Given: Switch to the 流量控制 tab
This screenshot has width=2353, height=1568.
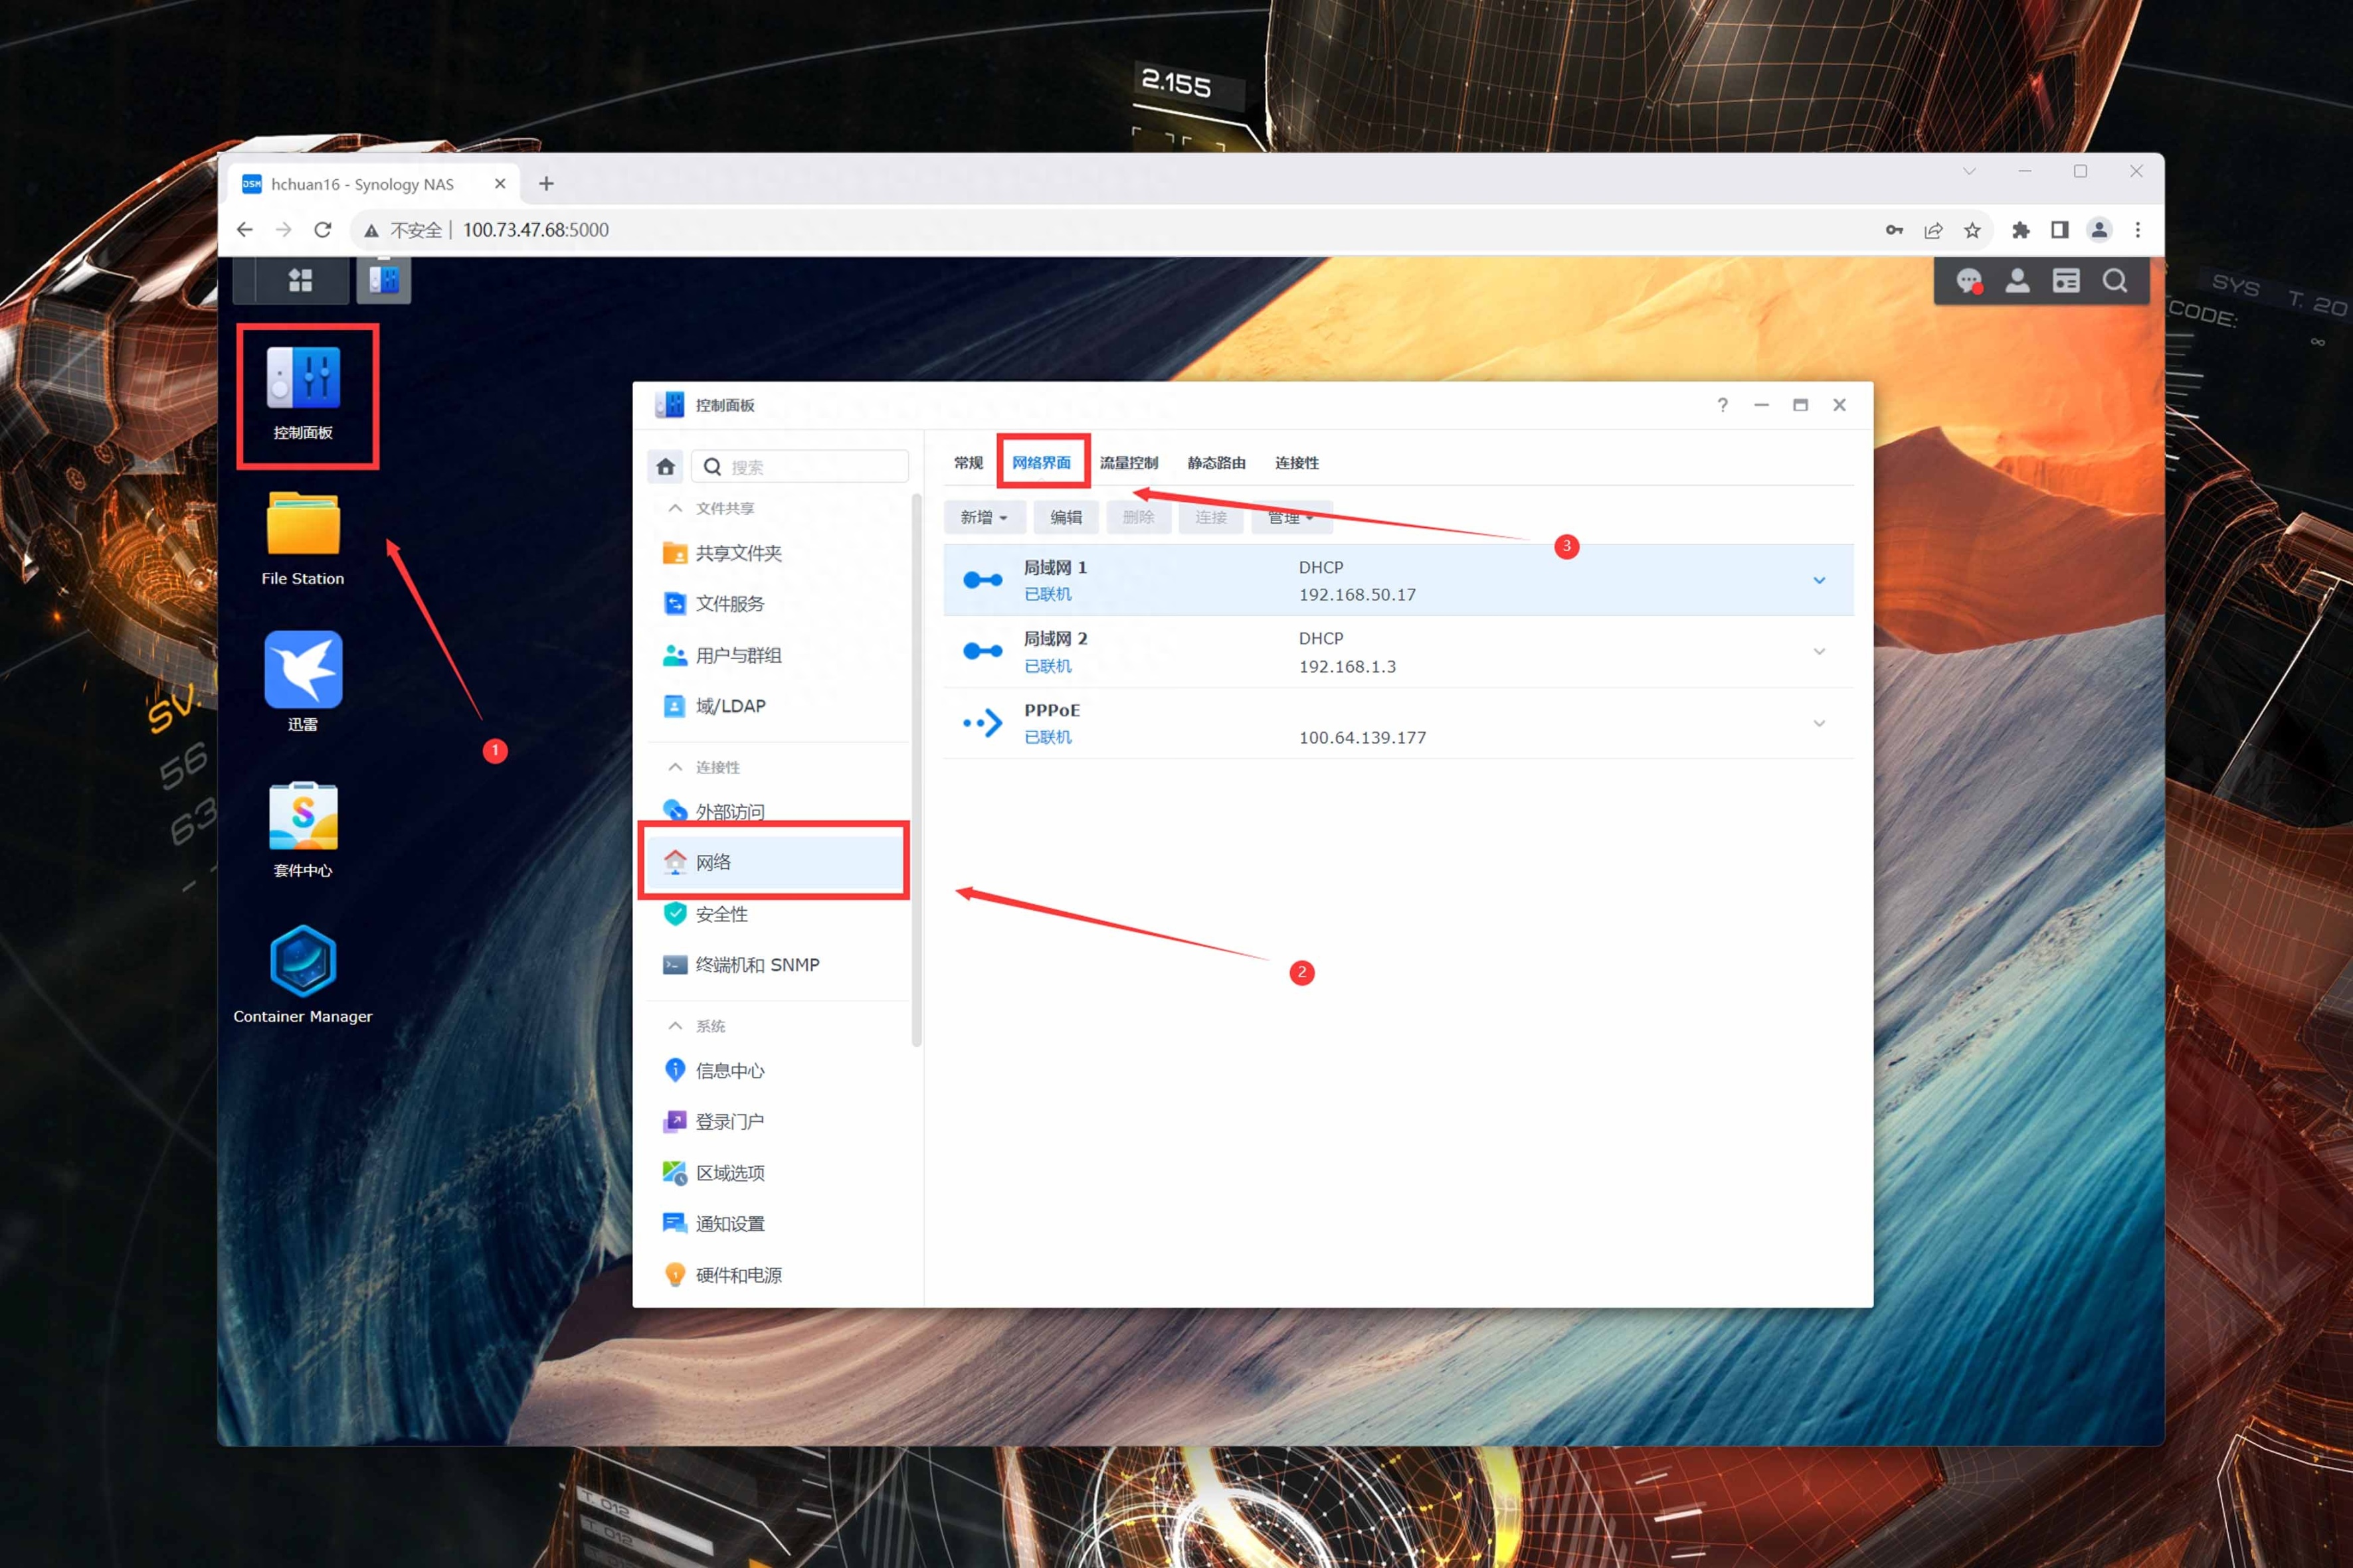Looking at the screenshot, I should tap(1129, 463).
